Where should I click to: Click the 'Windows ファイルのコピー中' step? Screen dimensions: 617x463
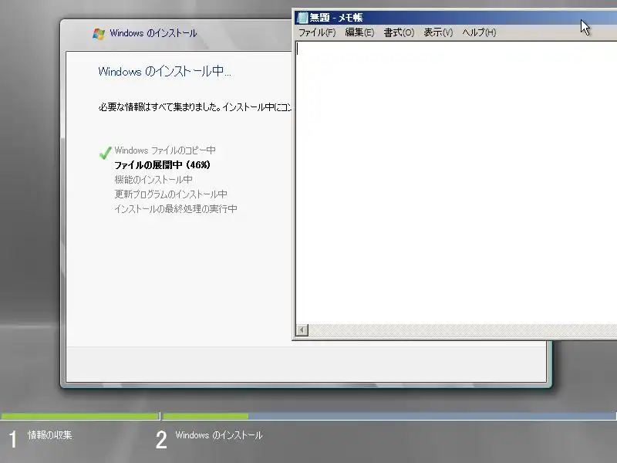[165, 150]
